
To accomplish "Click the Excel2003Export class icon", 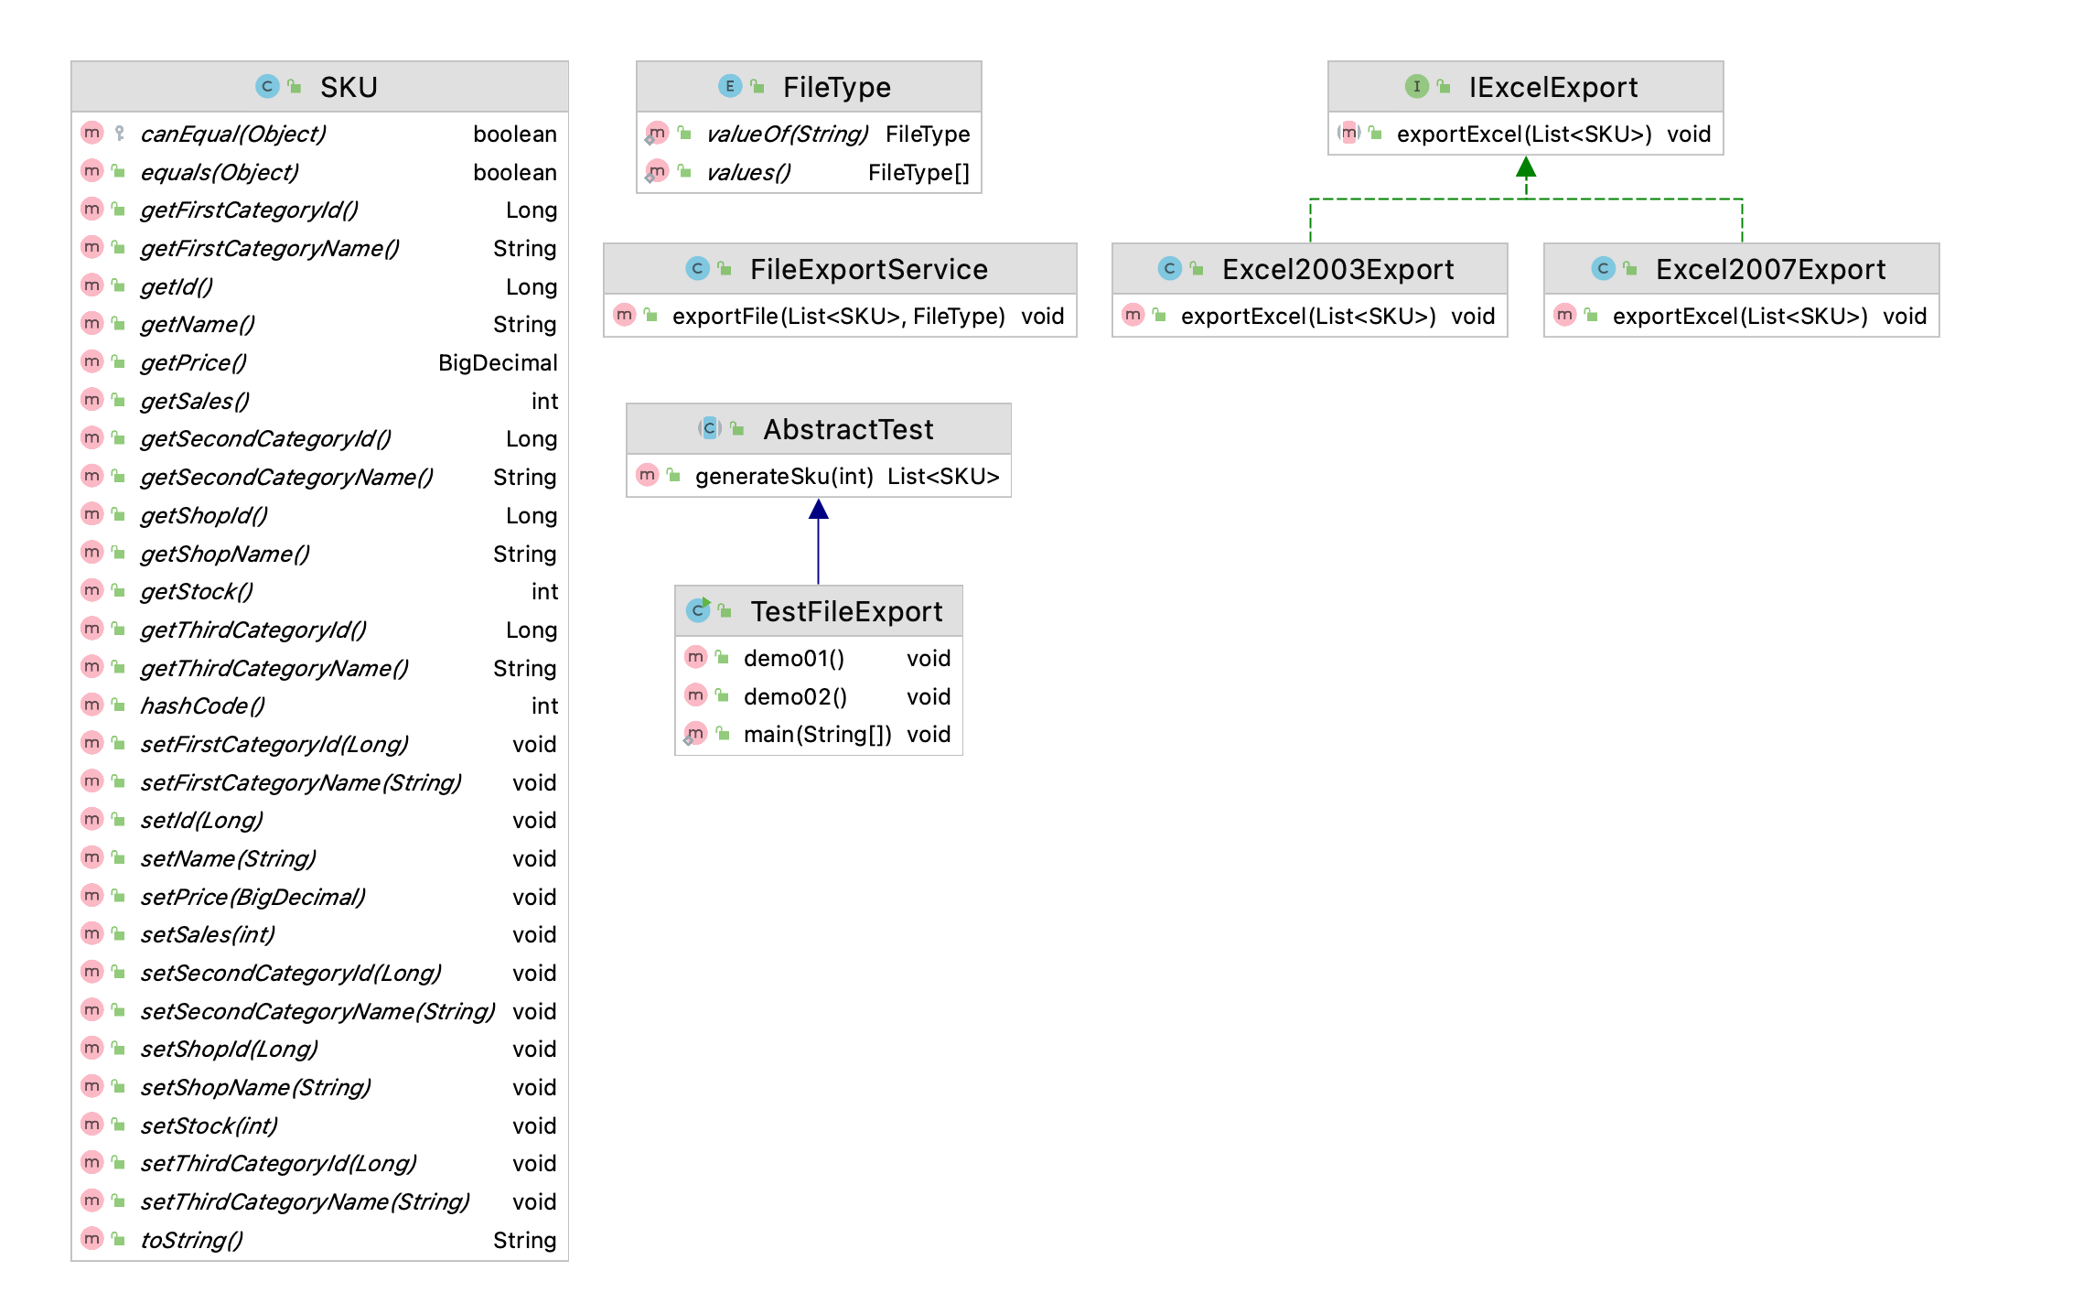I will (1169, 269).
